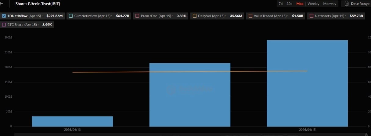The image size is (371, 136).
Task: Click the 2026/04/15 axis date label
Action: [x=307, y=130]
